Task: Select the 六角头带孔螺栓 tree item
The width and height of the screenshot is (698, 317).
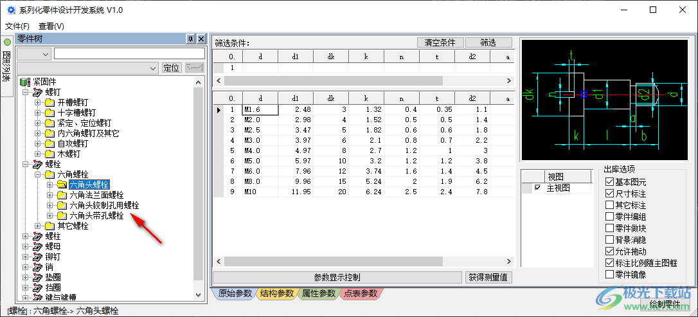Action: (x=97, y=215)
